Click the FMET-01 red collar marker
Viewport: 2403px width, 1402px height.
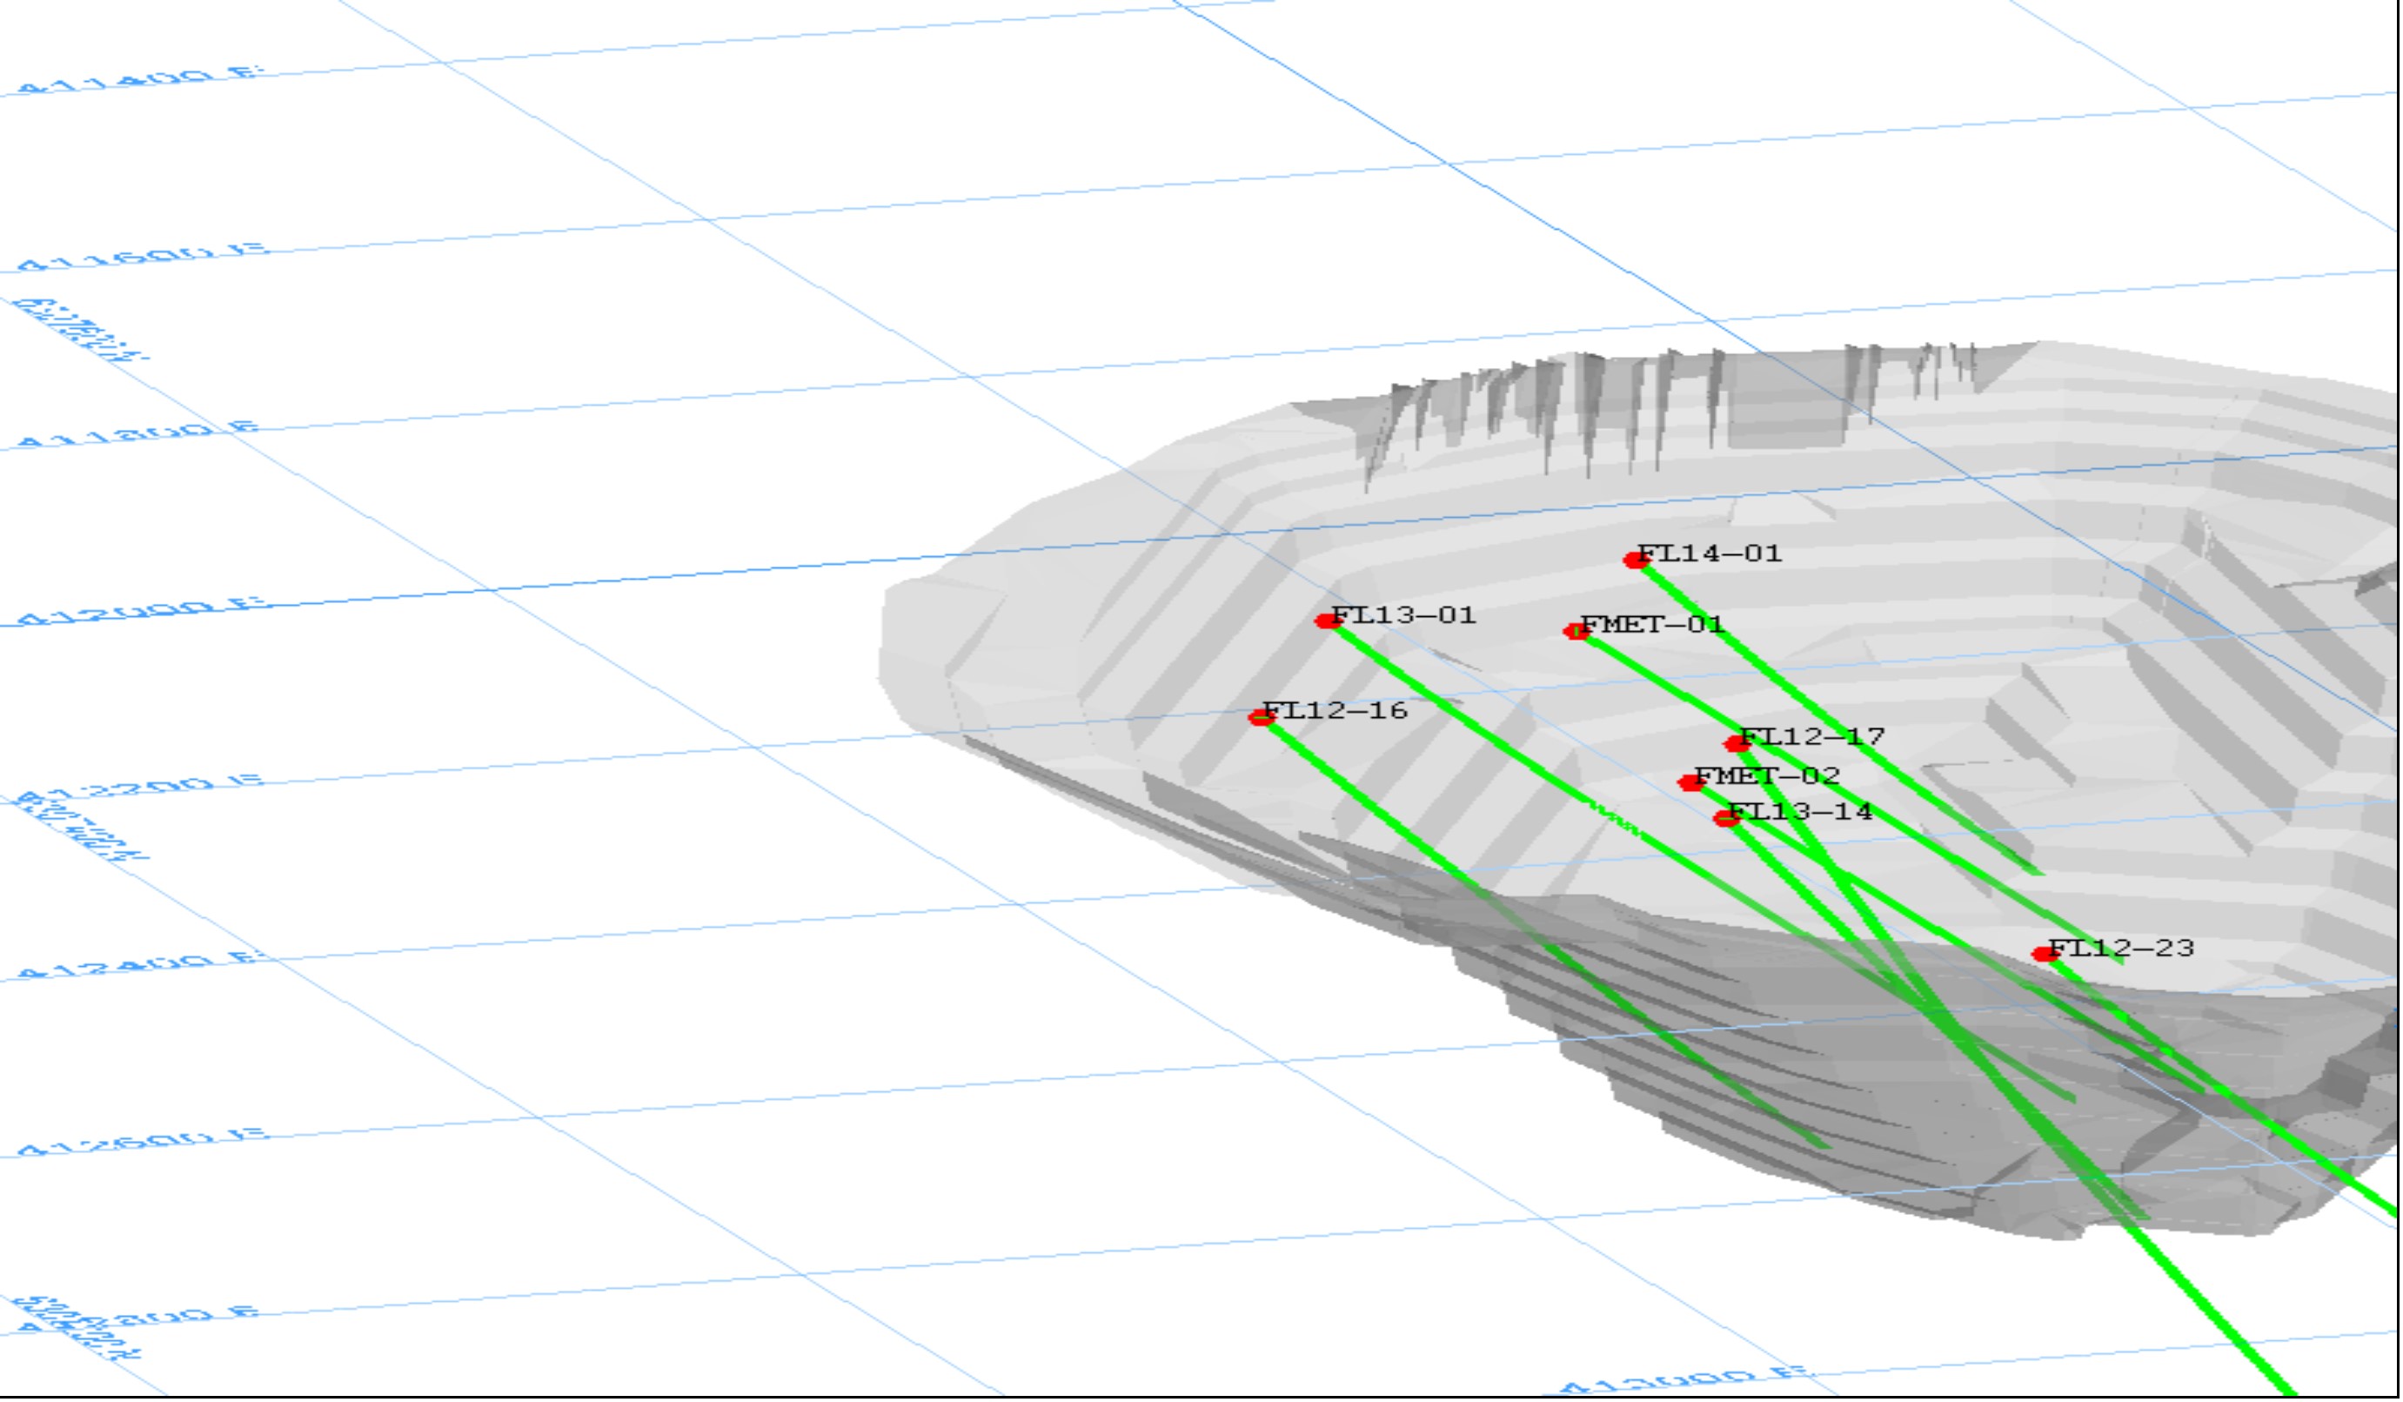[x=1576, y=631]
